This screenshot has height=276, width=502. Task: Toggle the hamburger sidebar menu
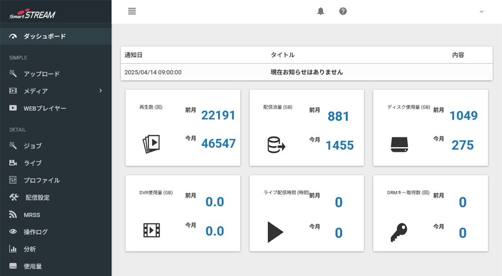[x=132, y=11]
